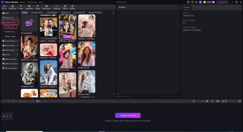
Task: Open the feedback message icon
Action: coord(192,2)
